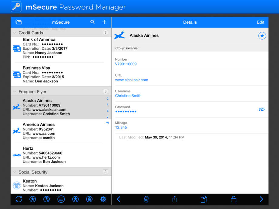Go to next record with right arrow
279x209 pixels.
[261, 199]
